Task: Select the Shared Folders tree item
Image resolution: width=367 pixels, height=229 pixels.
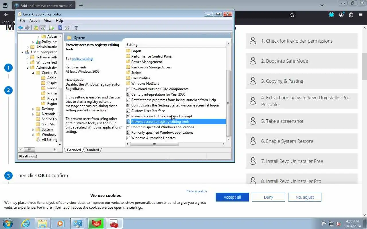Action: point(49,119)
